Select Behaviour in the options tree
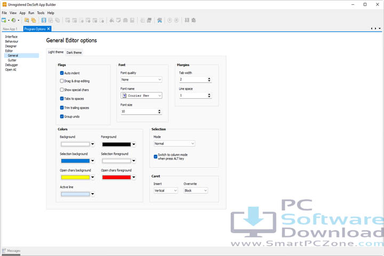This screenshot has height=256, width=384. click(12, 42)
